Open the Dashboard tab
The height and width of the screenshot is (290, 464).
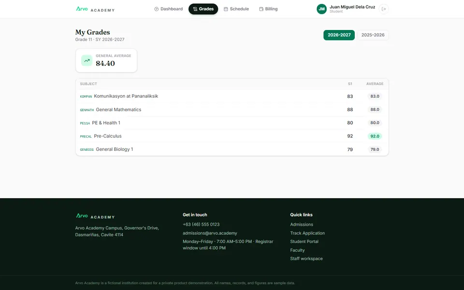point(168,9)
